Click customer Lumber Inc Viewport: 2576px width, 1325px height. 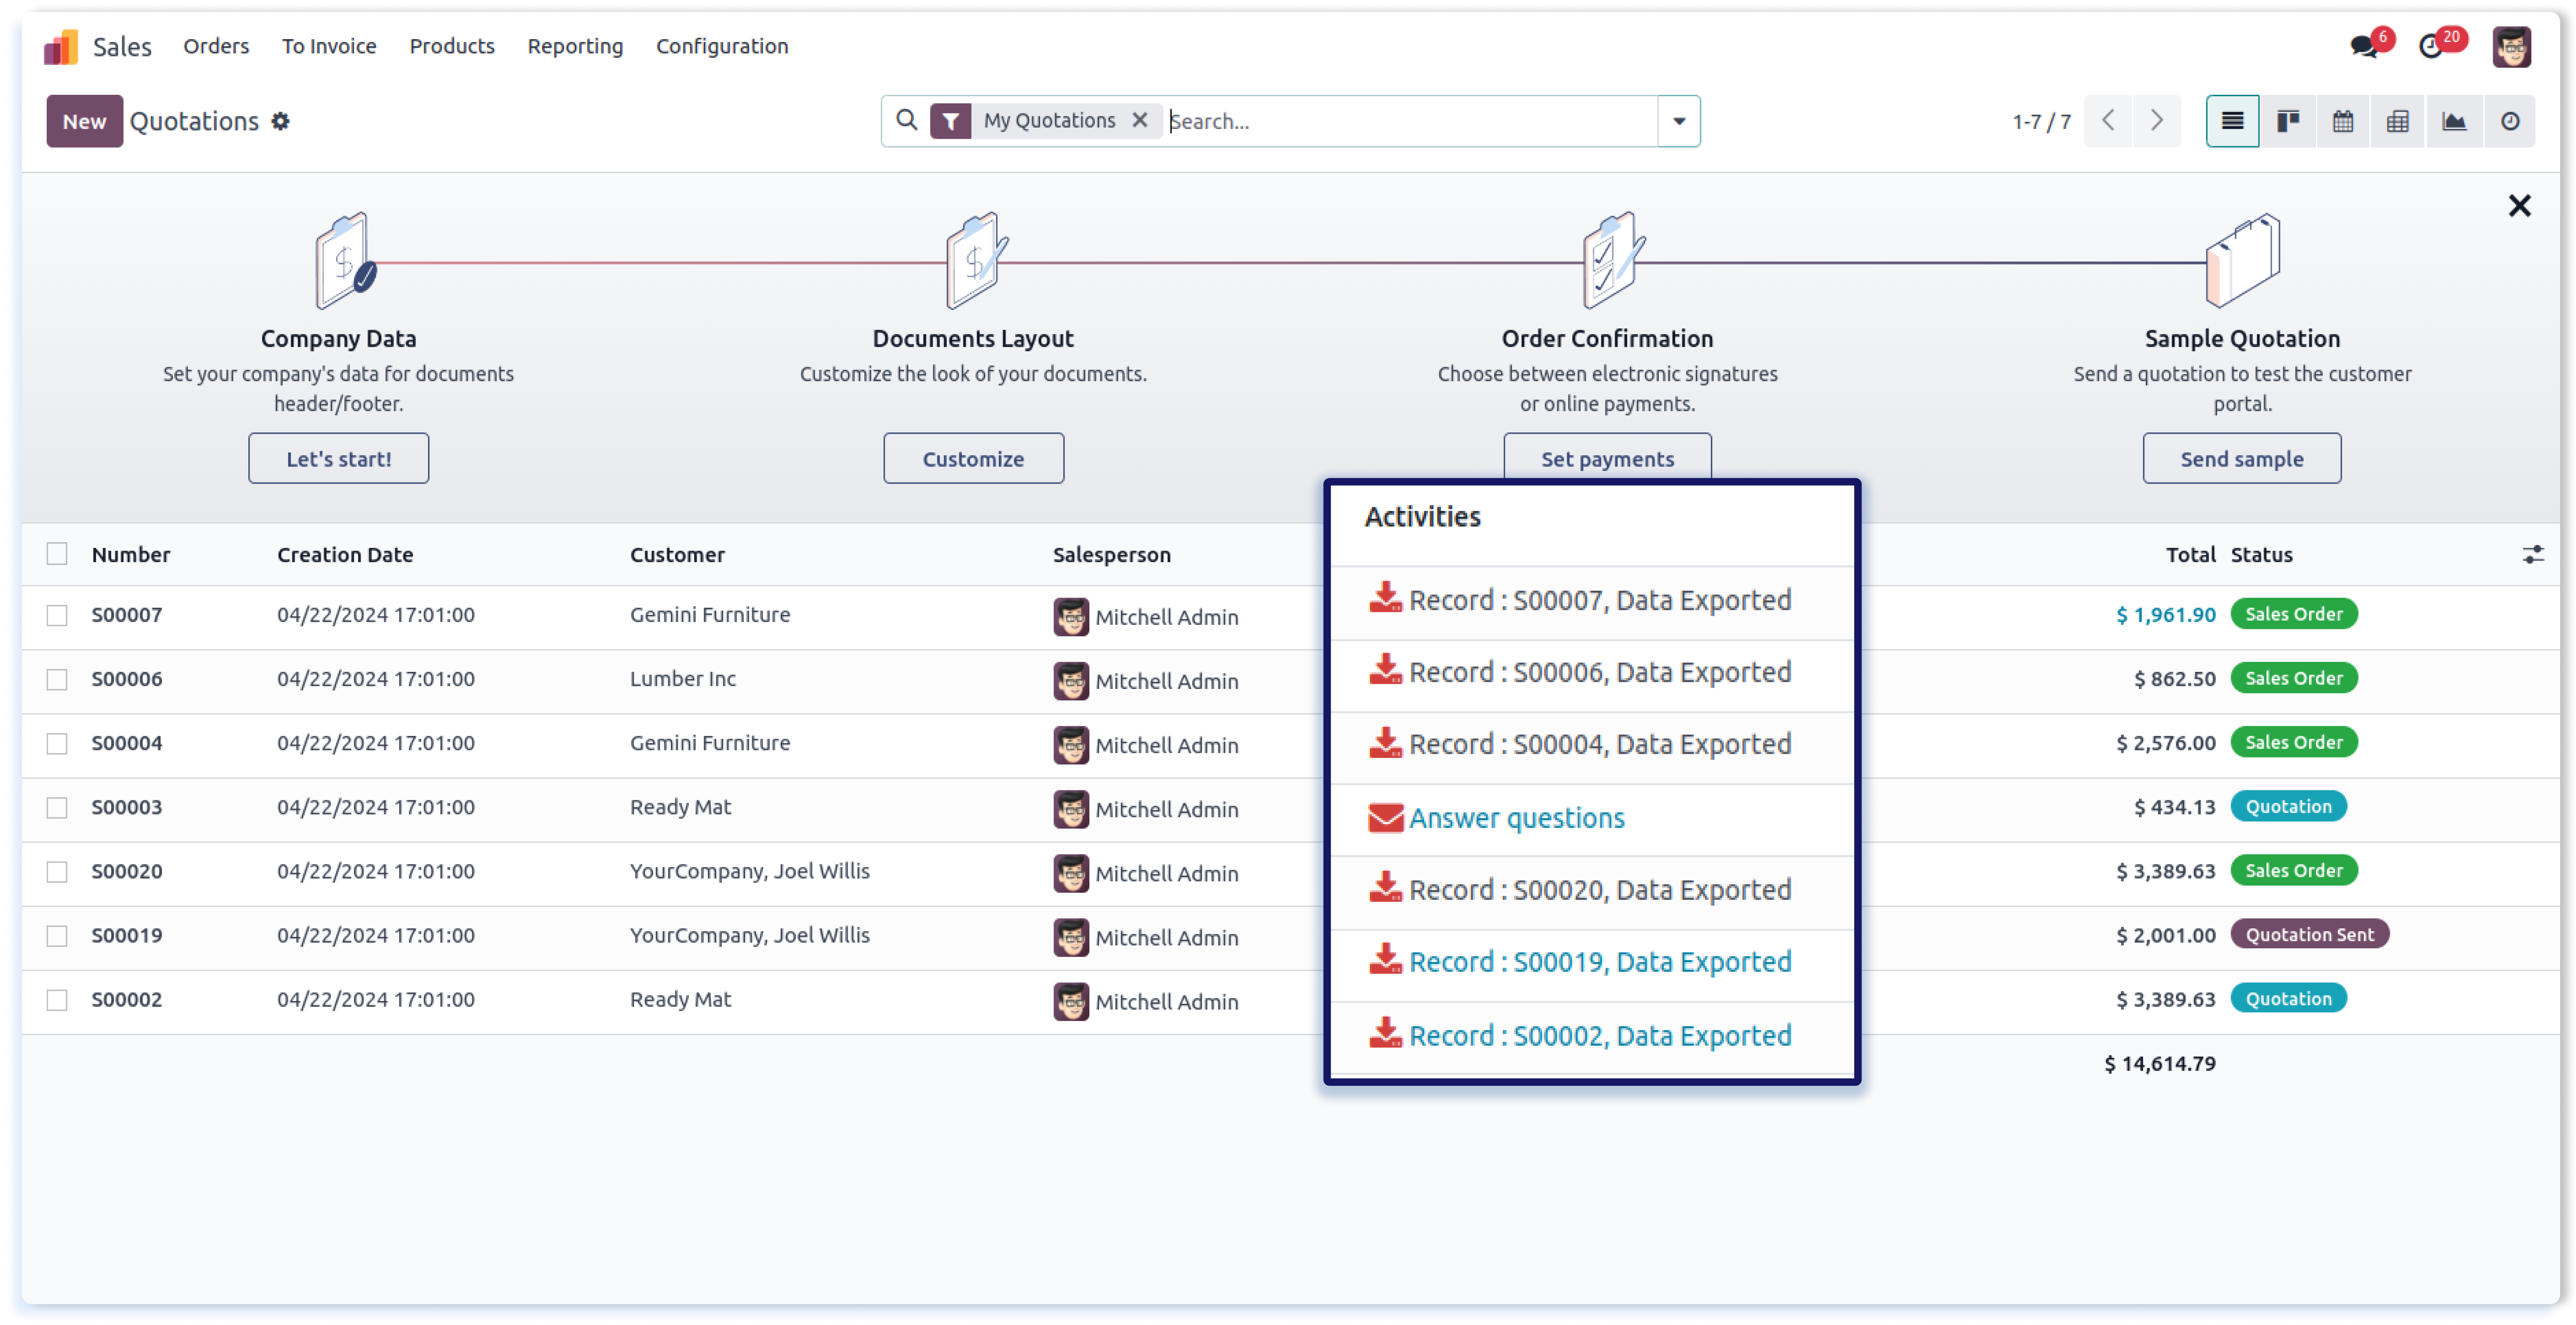tap(683, 679)
